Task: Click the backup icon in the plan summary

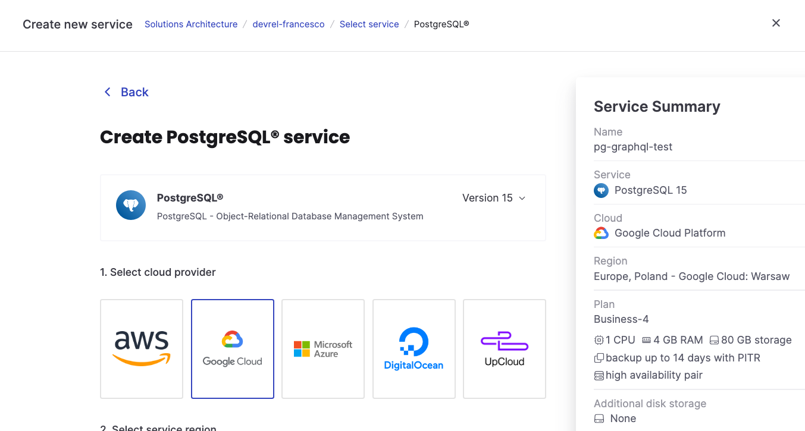Action: 599,357
